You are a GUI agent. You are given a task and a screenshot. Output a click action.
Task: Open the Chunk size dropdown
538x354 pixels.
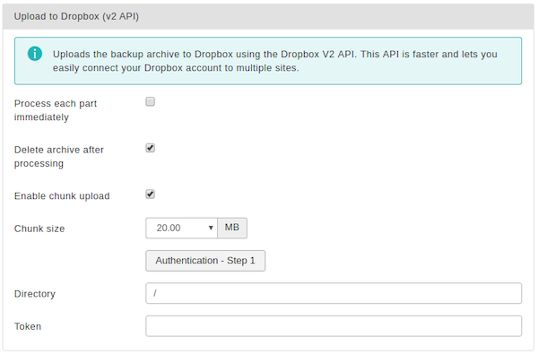181,228
